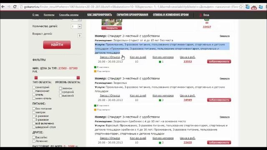Check the 'Бассейн' checkbox
267x150 pixels.
pyautogui.click(x=34, y=137)
